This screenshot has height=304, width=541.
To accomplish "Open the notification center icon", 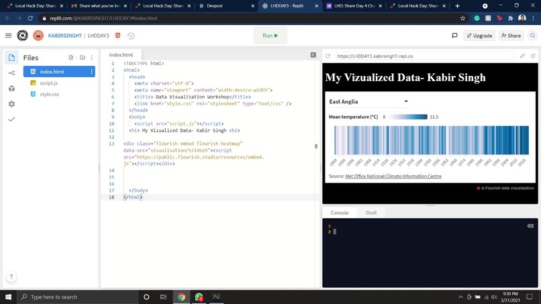I will click(530, 297).
